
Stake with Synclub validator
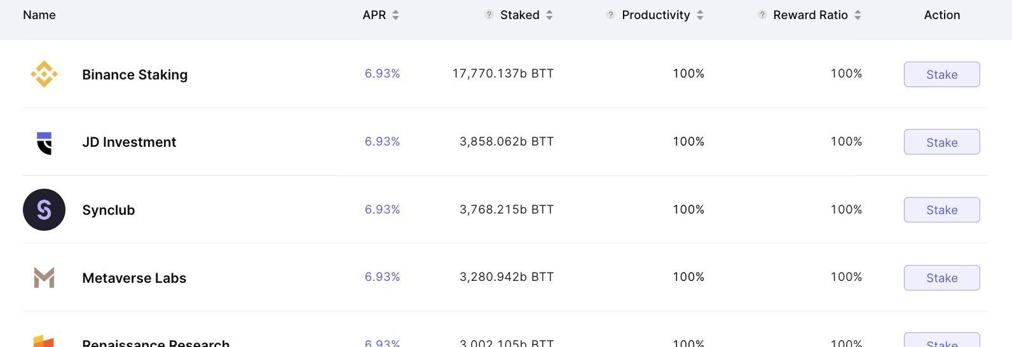[941, 210]
